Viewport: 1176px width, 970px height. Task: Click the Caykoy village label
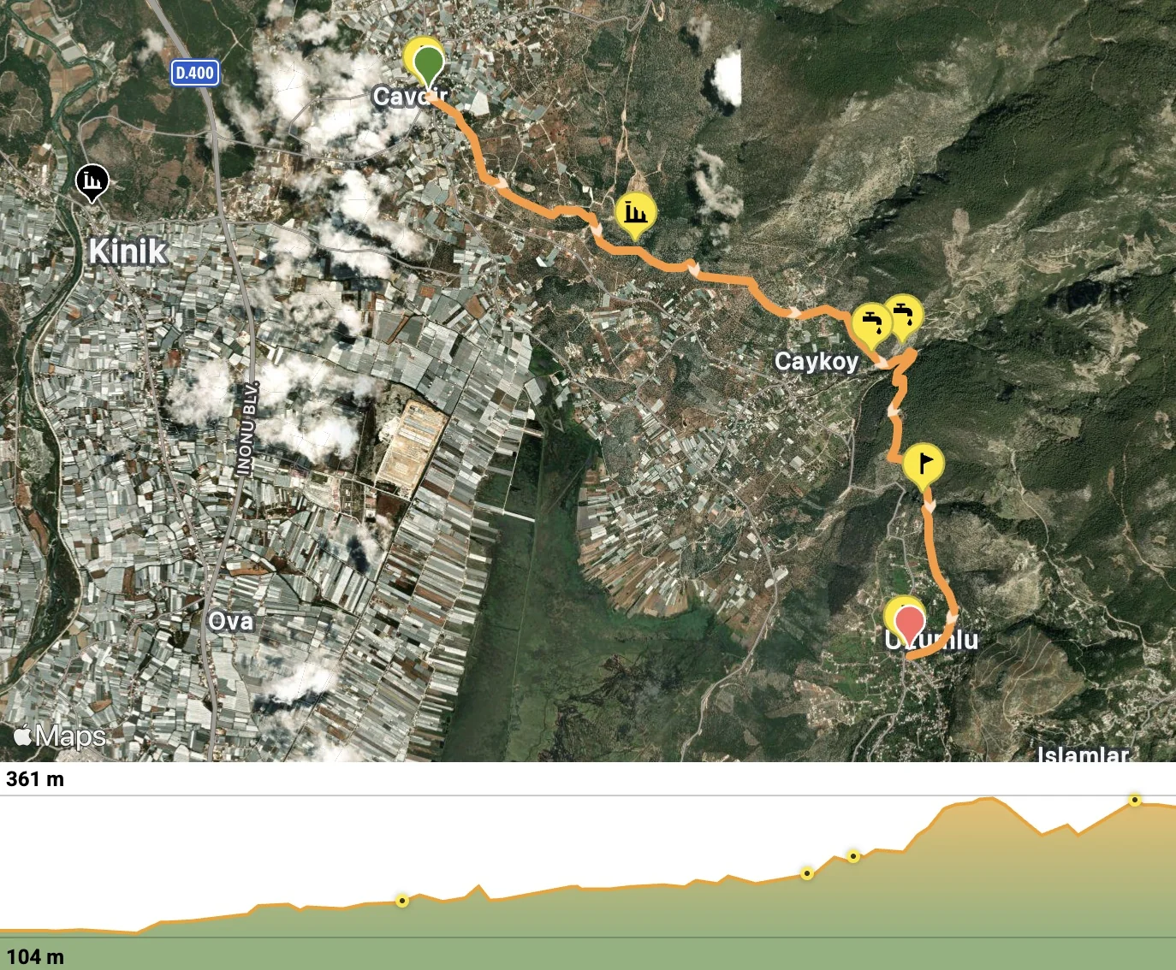pos(816,362)
